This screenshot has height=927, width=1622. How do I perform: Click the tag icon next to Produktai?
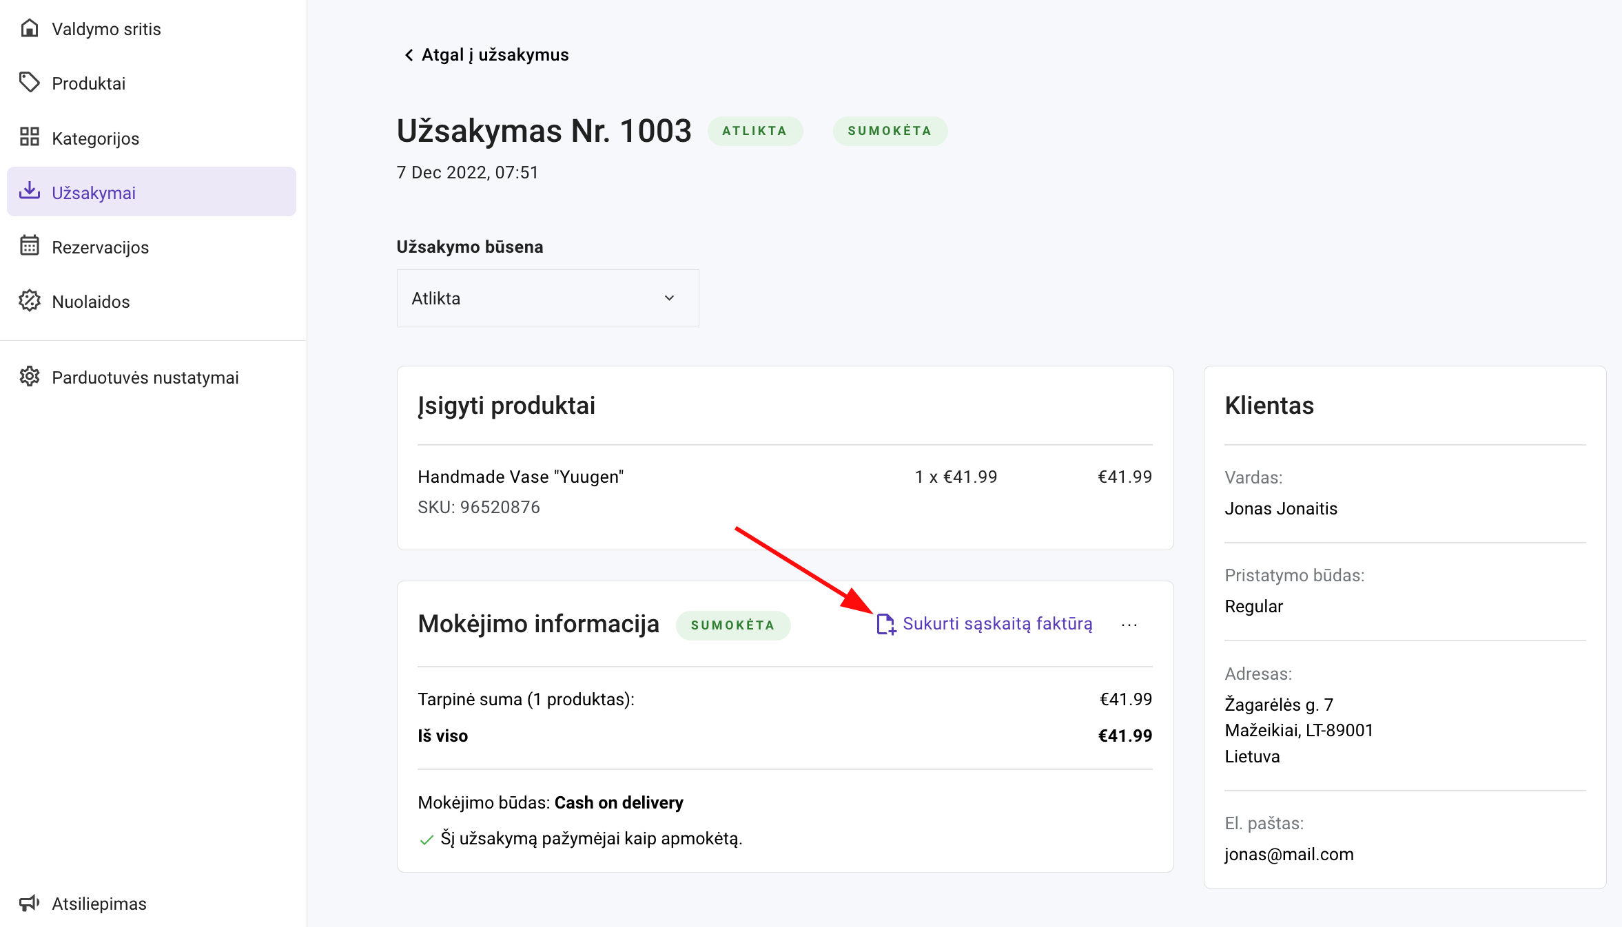pos(29,83)
